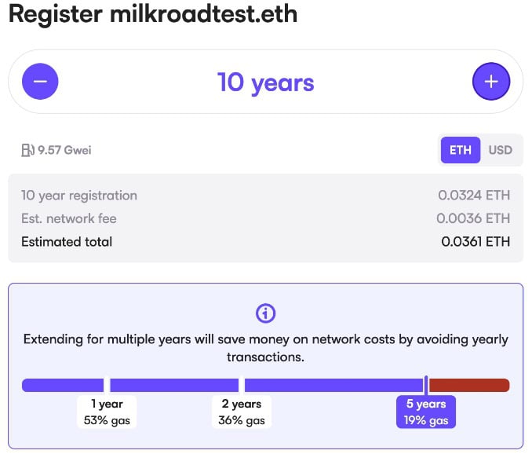This screenshot has width=532, height=465.
Task: Click the 5 years slider marker
Action: tap(426, 386)
